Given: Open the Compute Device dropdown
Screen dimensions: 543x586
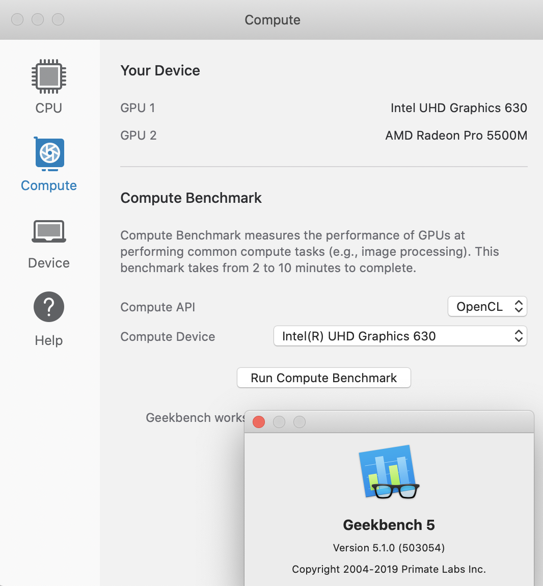Looking at the screenshot, I should coord(400,336).
